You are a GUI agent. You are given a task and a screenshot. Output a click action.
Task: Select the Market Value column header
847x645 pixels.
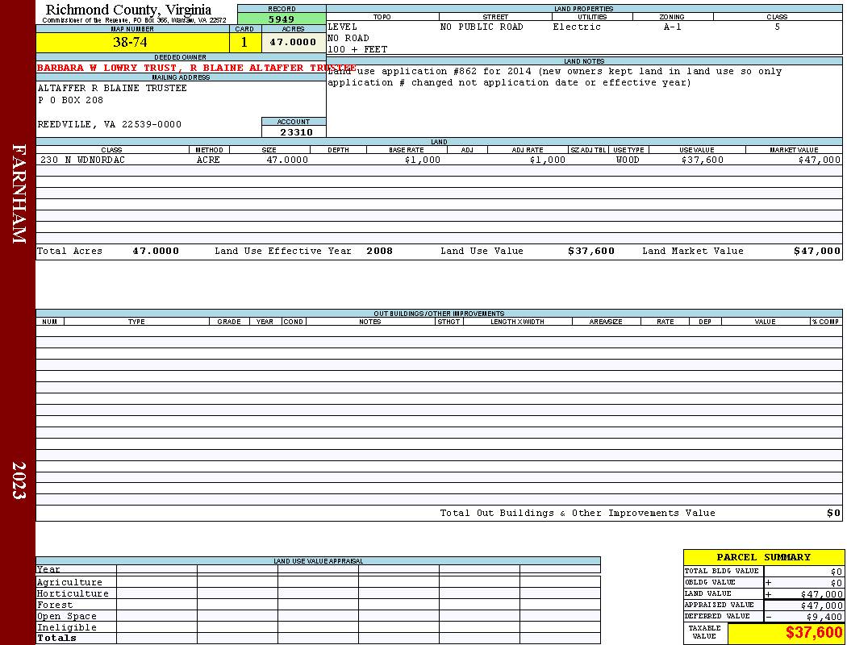(x=794, y=149)
